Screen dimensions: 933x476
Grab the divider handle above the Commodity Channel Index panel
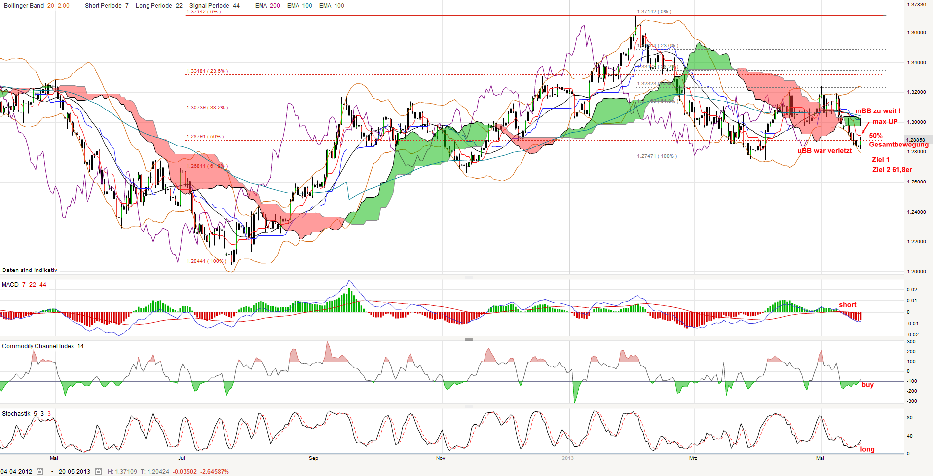pos(469,339)
